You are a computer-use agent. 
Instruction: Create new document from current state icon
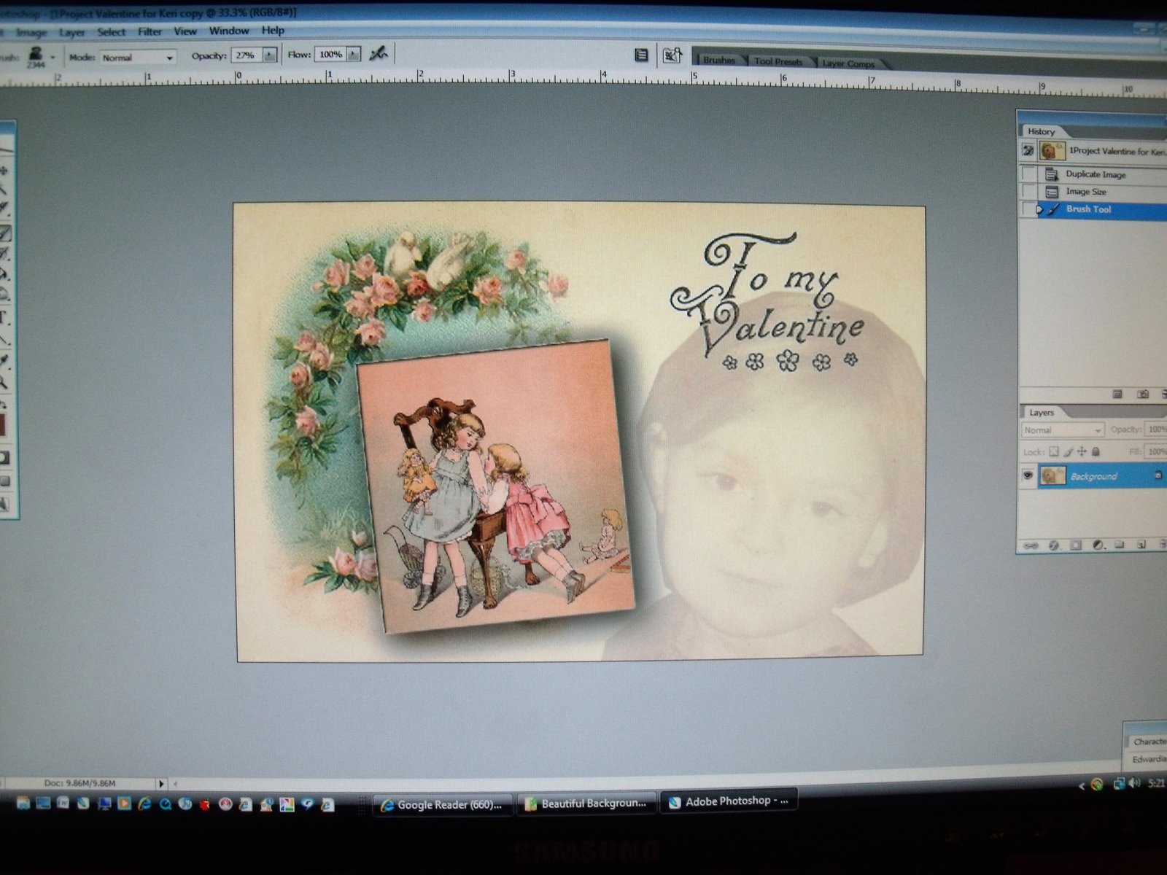tap(1117, 394)
